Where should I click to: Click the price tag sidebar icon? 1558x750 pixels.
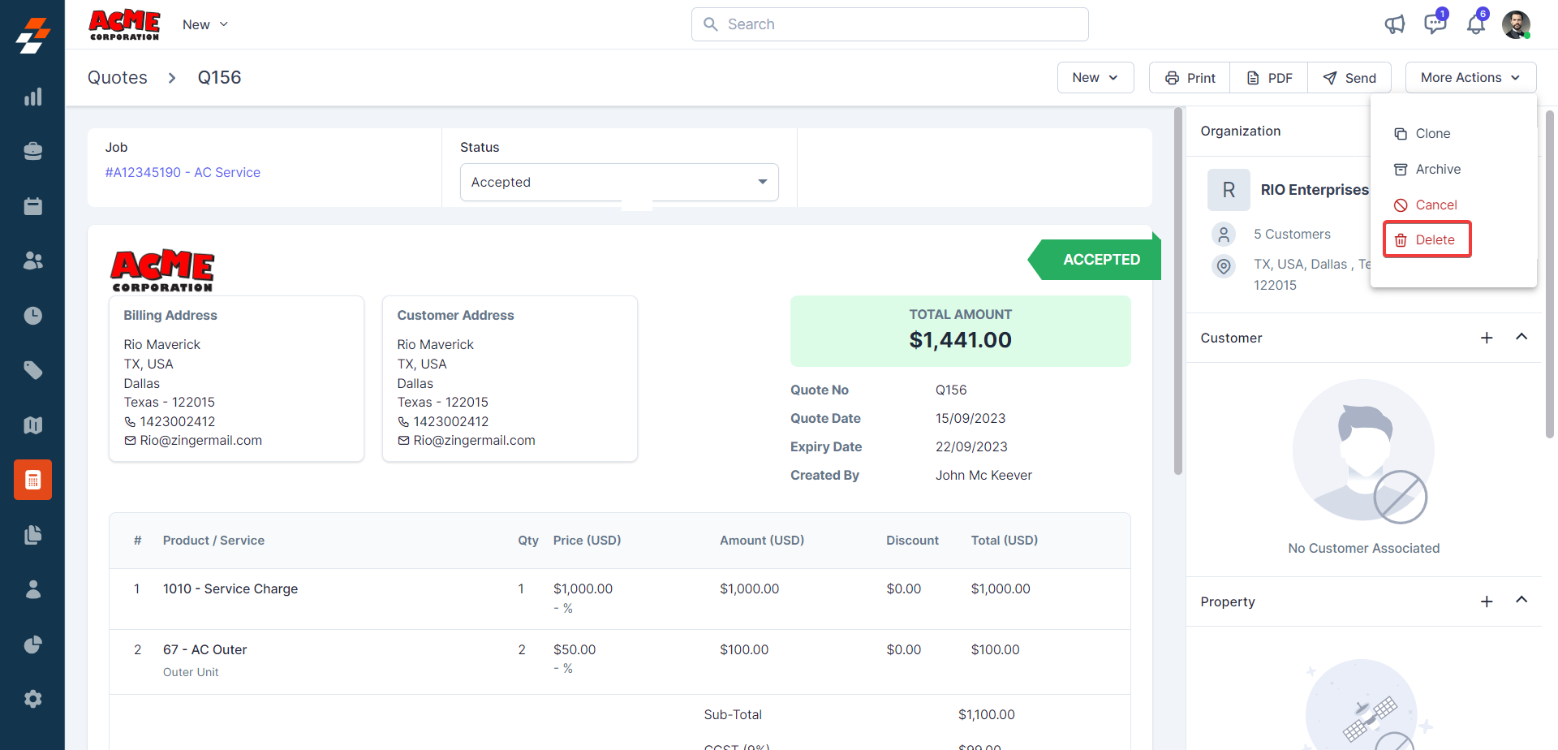coord(32,370)
